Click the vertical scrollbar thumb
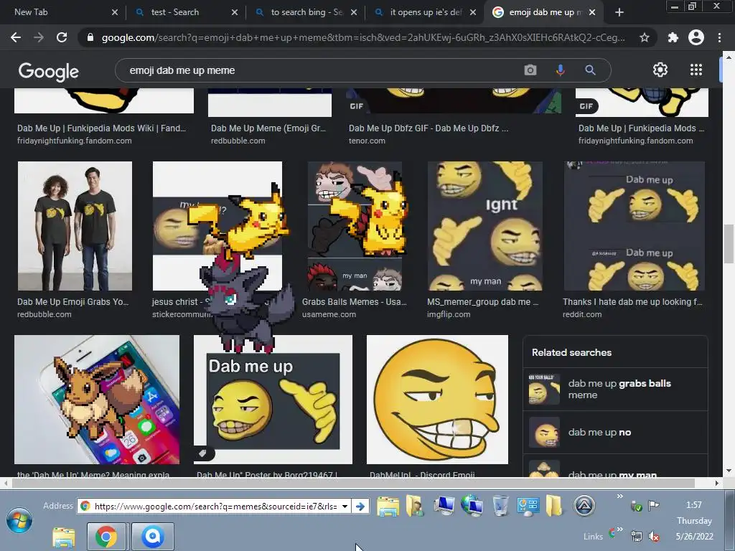Viewport: 735px width, 551px height. tap(728, 244)
